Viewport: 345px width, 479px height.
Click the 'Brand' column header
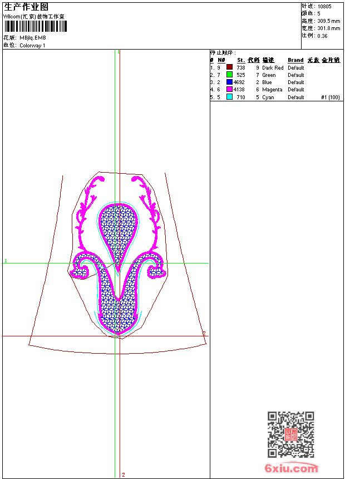click(x=295, y=60)
